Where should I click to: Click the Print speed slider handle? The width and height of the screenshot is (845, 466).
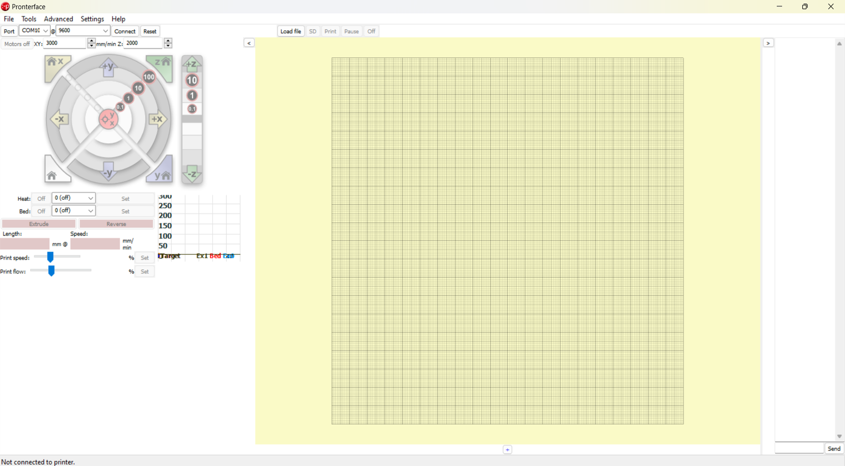pos(51,257)
